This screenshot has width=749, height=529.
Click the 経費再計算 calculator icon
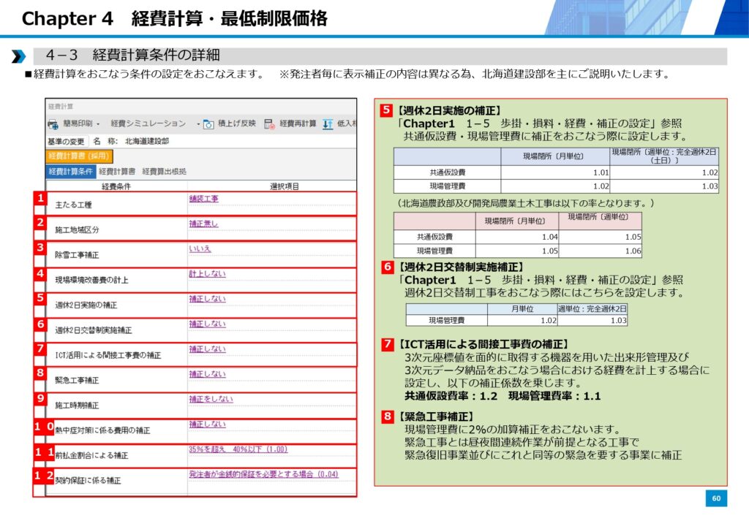tap(269, 124)
